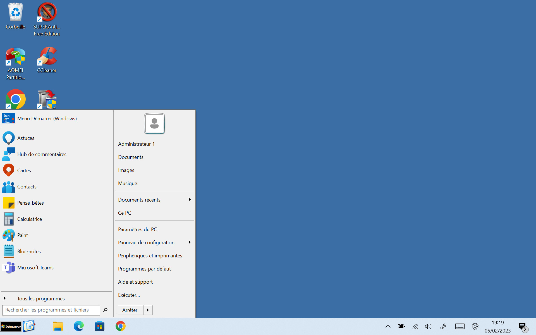Open Images folder link
This screenshot has width=536, height=335.
[155, 170]
